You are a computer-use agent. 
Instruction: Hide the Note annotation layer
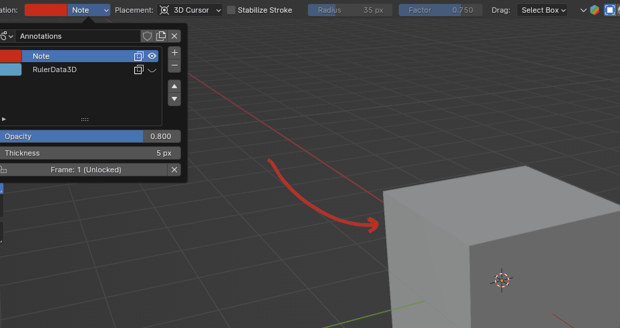pos(152,56)
